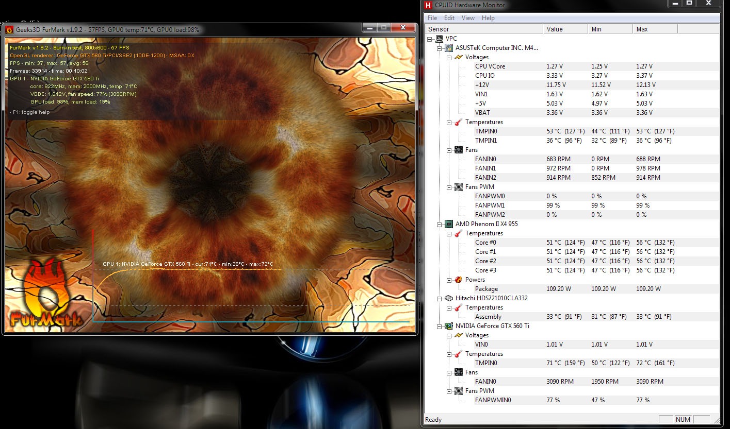Collapse the Hitachi HDS721010CLA332 node
The image size is (730, 429).
pos(440,298)
